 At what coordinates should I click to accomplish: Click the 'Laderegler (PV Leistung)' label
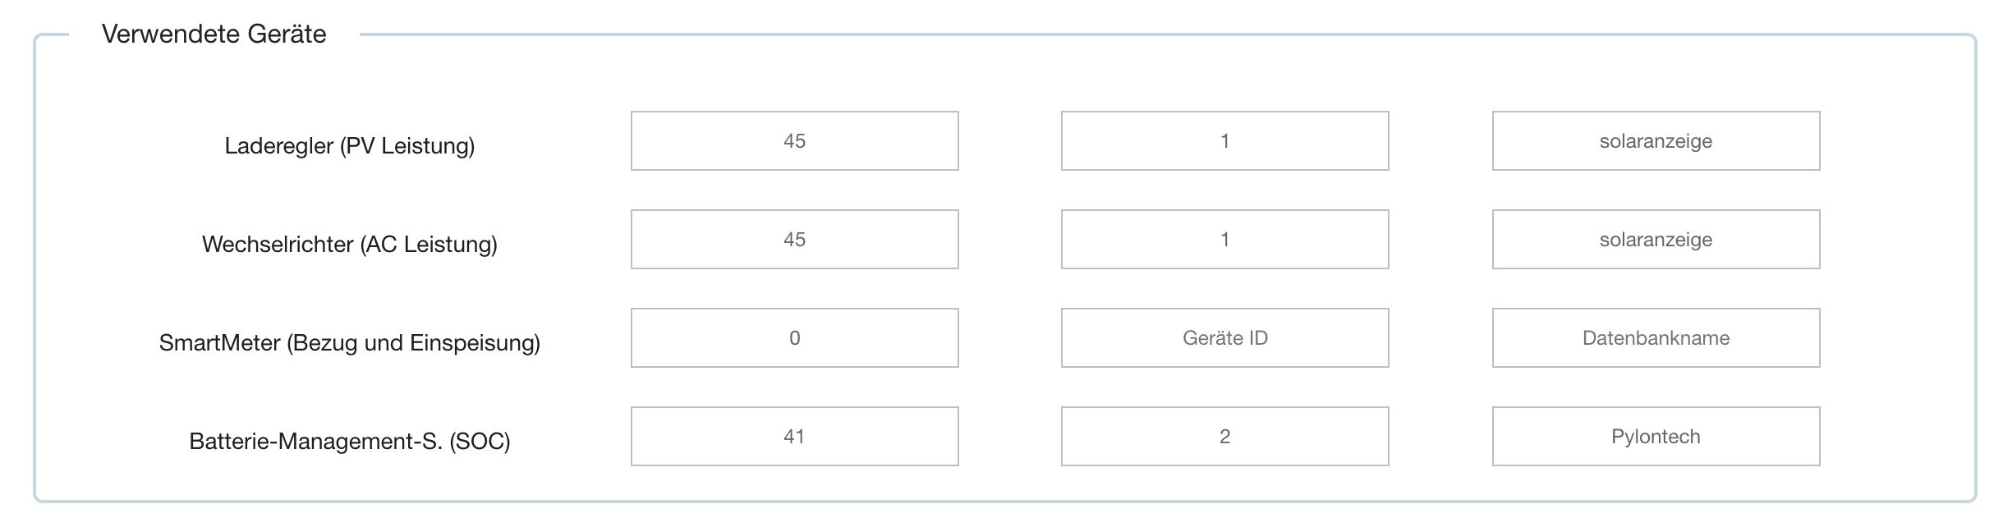point(350,146)
